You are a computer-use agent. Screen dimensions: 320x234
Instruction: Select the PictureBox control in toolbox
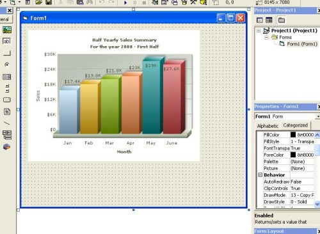click(7, 29)
